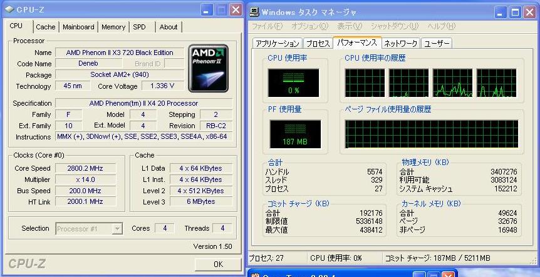Click the PF usage 187 MB meter
The image size is (540, 277).
[295, 134]
